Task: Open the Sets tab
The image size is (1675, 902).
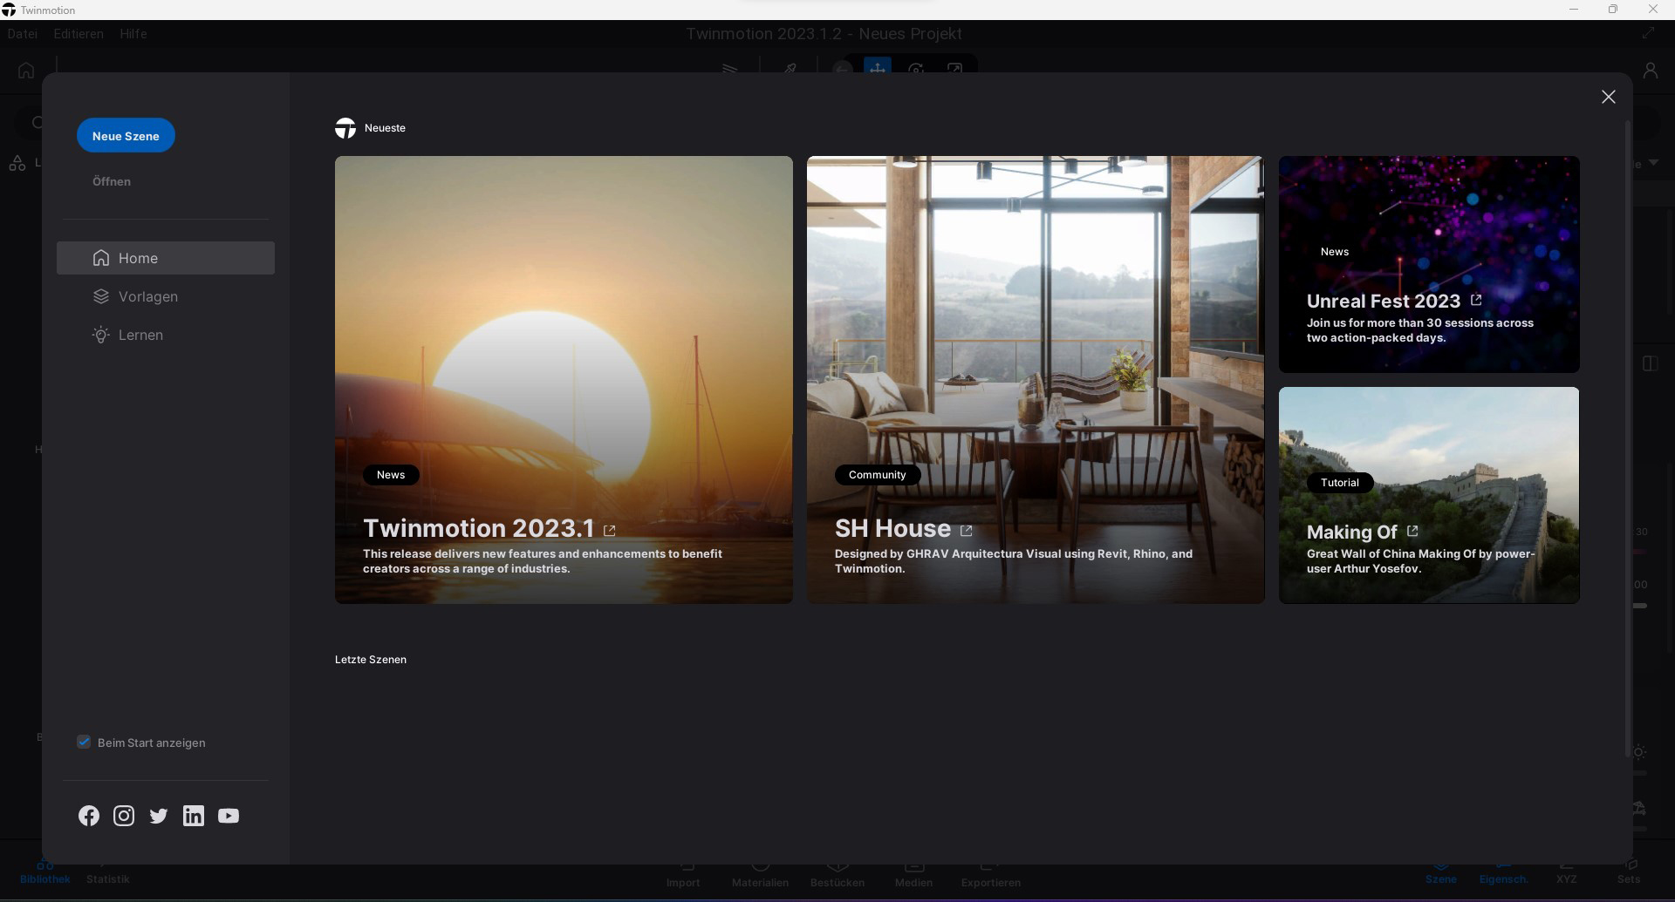Action: click(x=1629, y=874)
